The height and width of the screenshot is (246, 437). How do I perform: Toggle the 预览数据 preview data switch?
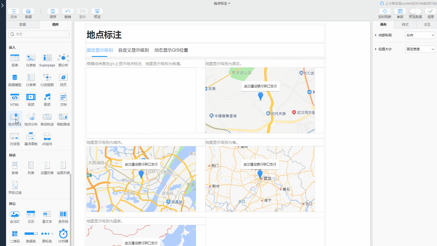tap(415, 11)
